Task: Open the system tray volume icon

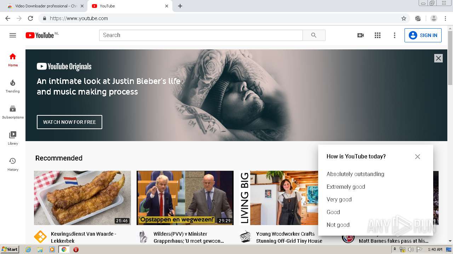Action: coord(411,249)
